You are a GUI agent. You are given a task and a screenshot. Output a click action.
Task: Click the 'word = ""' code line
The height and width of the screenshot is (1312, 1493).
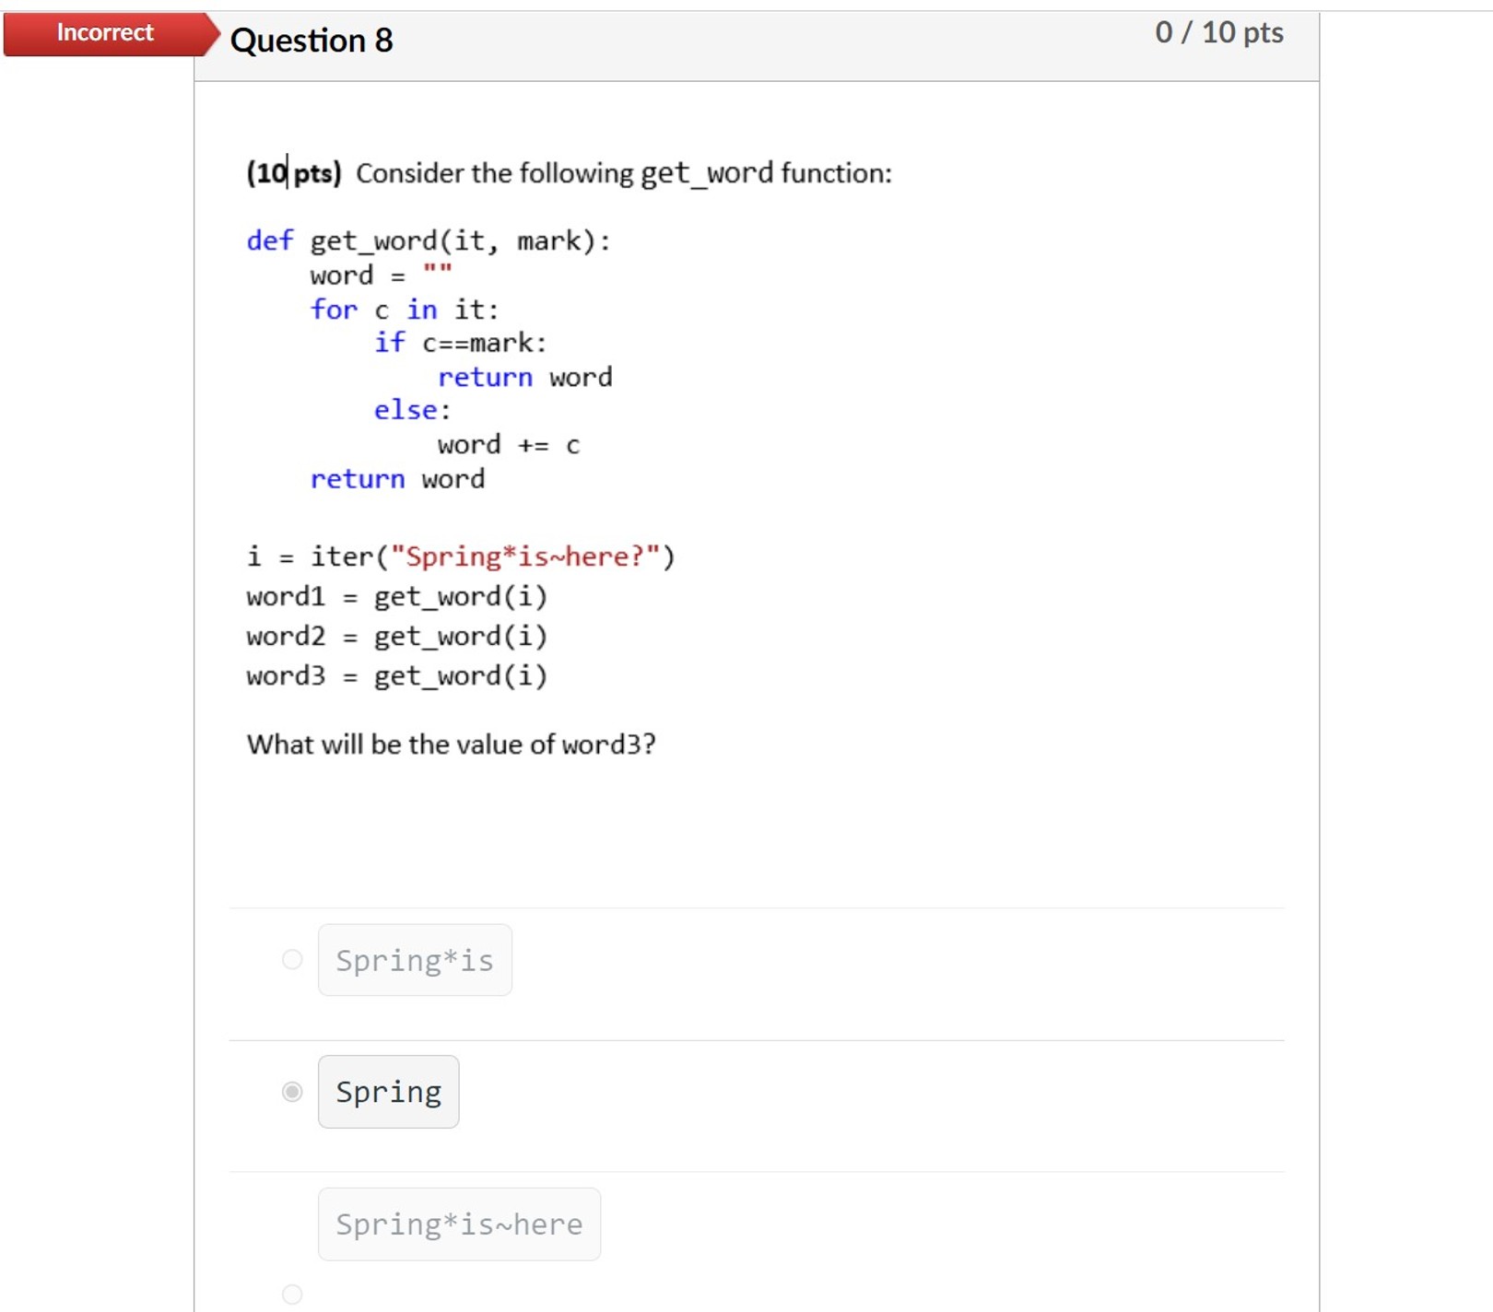pos(382,275)
